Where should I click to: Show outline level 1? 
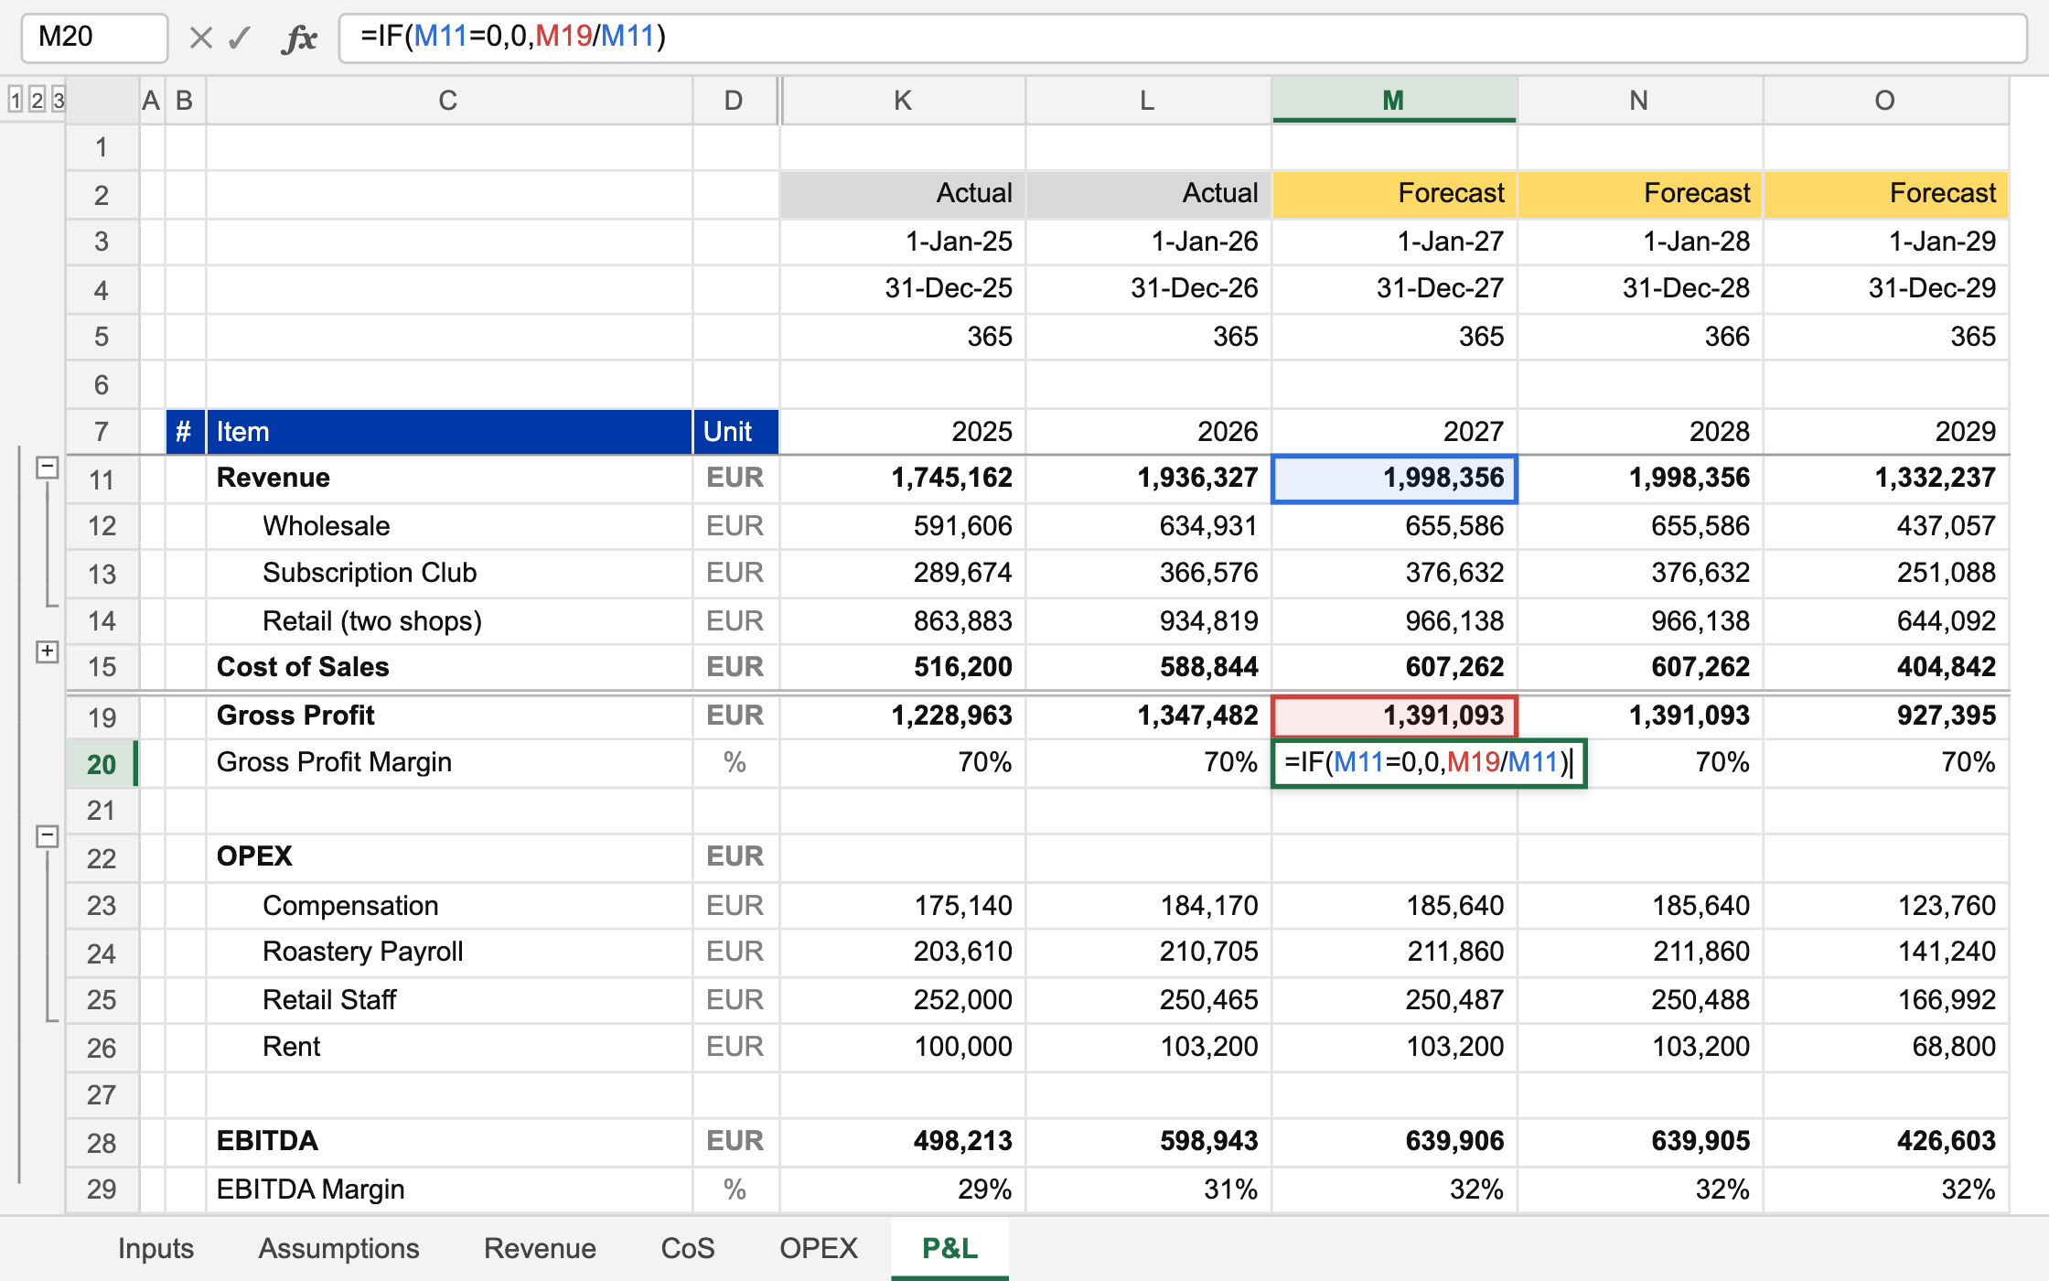point(16,99)
